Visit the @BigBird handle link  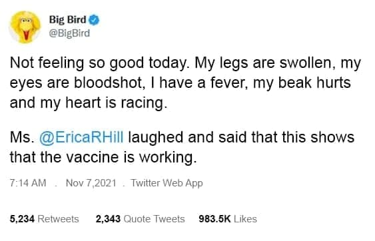click(69, 33)
